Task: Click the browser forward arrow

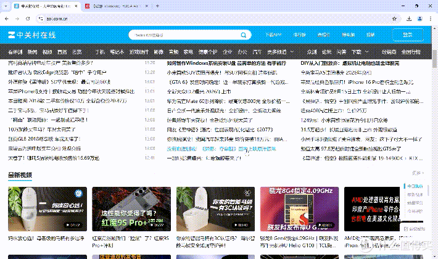Action: (17, 18)
